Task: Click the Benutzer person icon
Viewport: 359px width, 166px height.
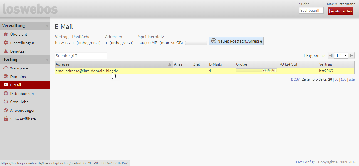Action: 6,51
